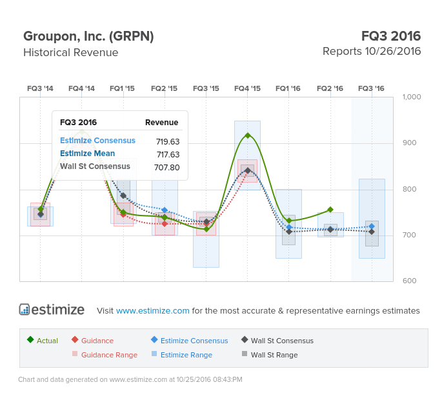Select the FQ2 '15 quarter label
Screen dimensions: 442x400
click(164, 88)
